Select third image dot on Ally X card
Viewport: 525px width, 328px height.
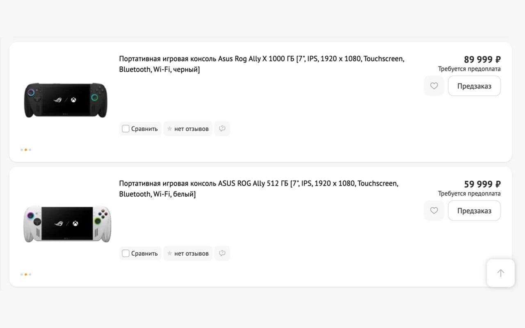30,150
